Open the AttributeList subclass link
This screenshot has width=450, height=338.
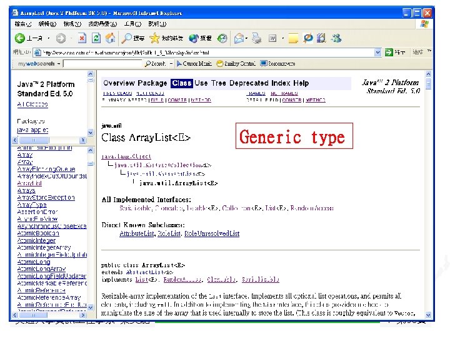137,233
